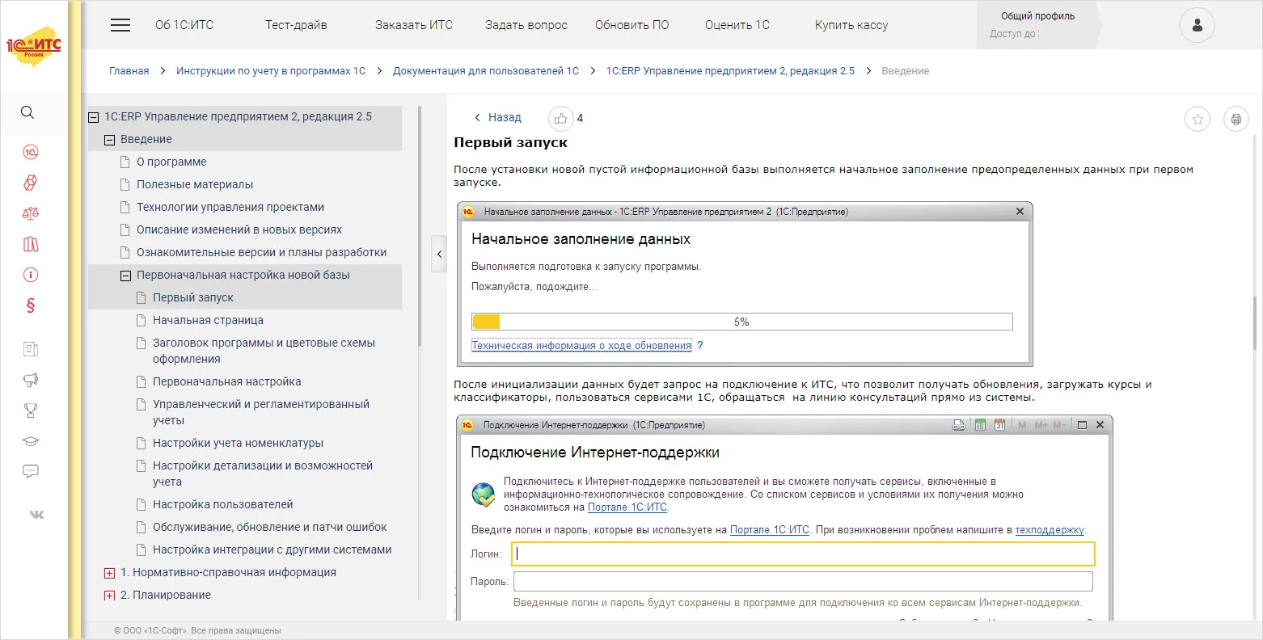
Task: Open the Заказать ИТС menu item
Action: coord(413,25)
